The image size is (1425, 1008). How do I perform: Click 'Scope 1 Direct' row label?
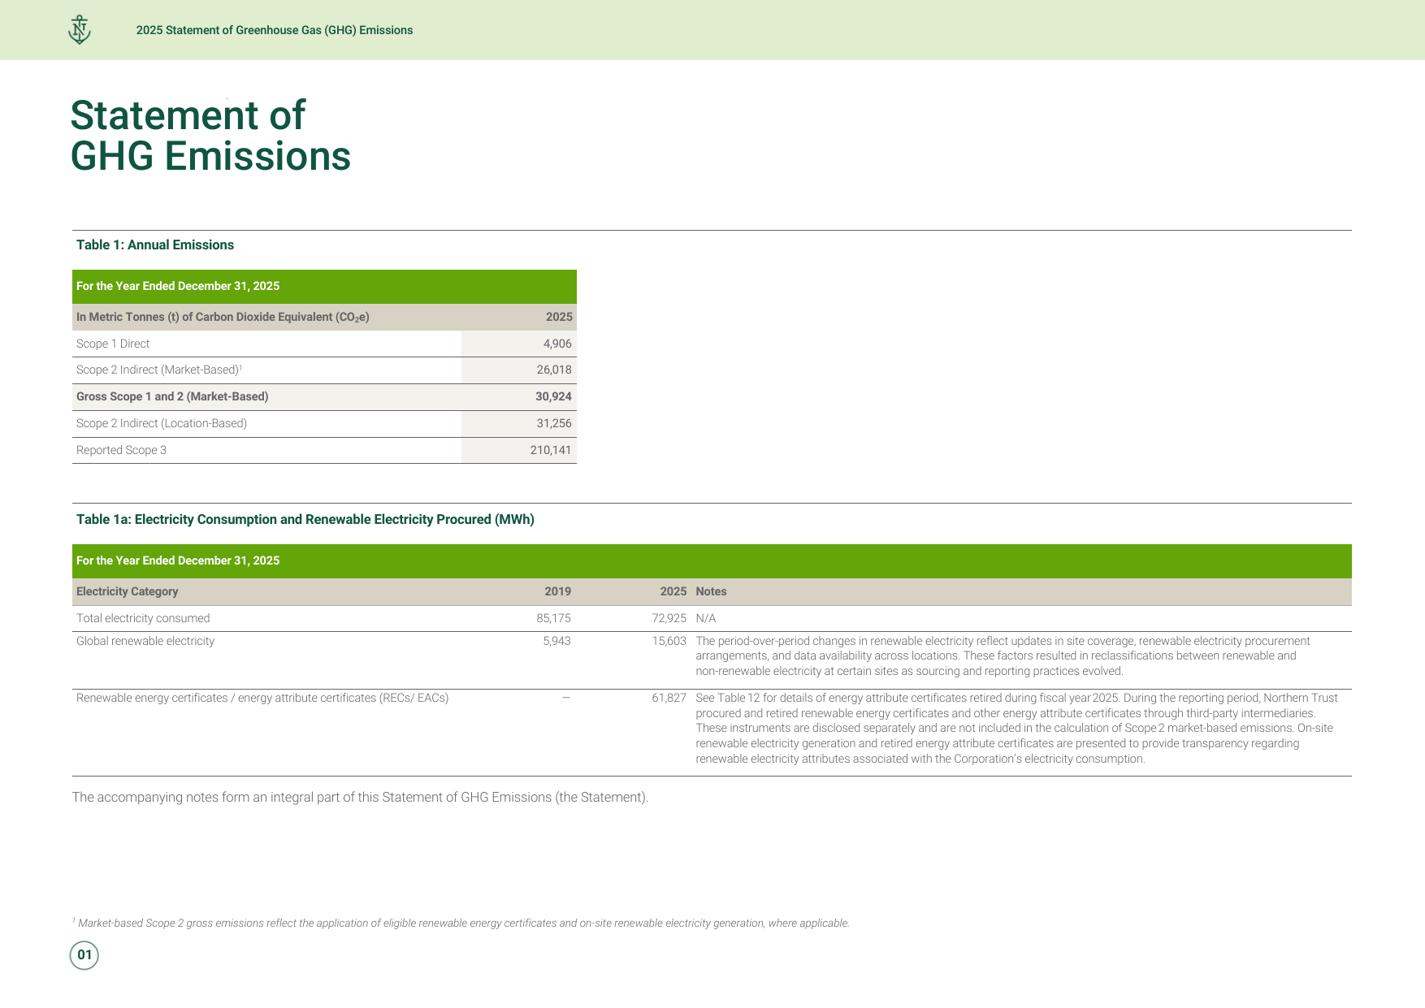113,344
